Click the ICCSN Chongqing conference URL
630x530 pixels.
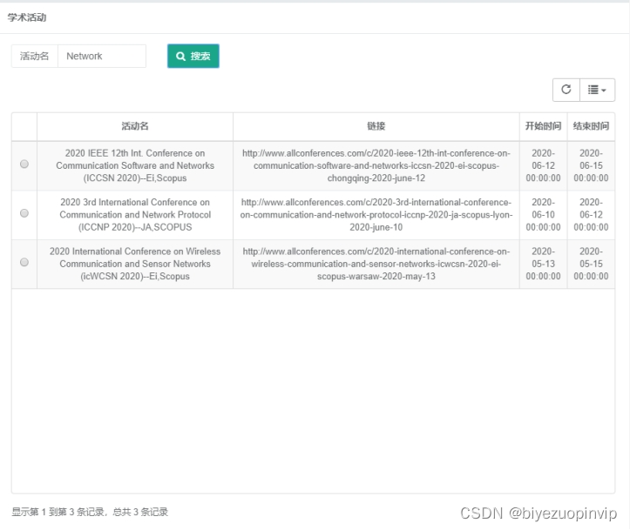pyautogui.click(x=376, y=165)
